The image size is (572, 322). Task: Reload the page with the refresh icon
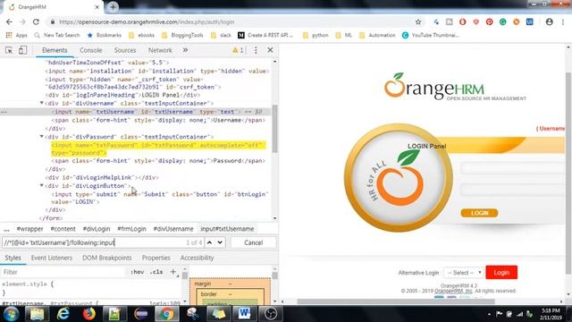tap(36, 21)
